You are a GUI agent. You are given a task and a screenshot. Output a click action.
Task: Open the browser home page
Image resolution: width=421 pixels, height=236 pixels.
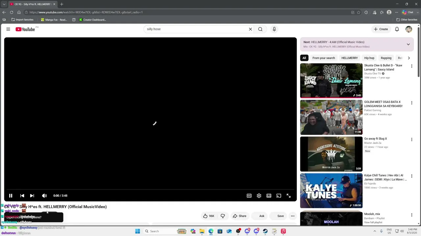point(19,12)
